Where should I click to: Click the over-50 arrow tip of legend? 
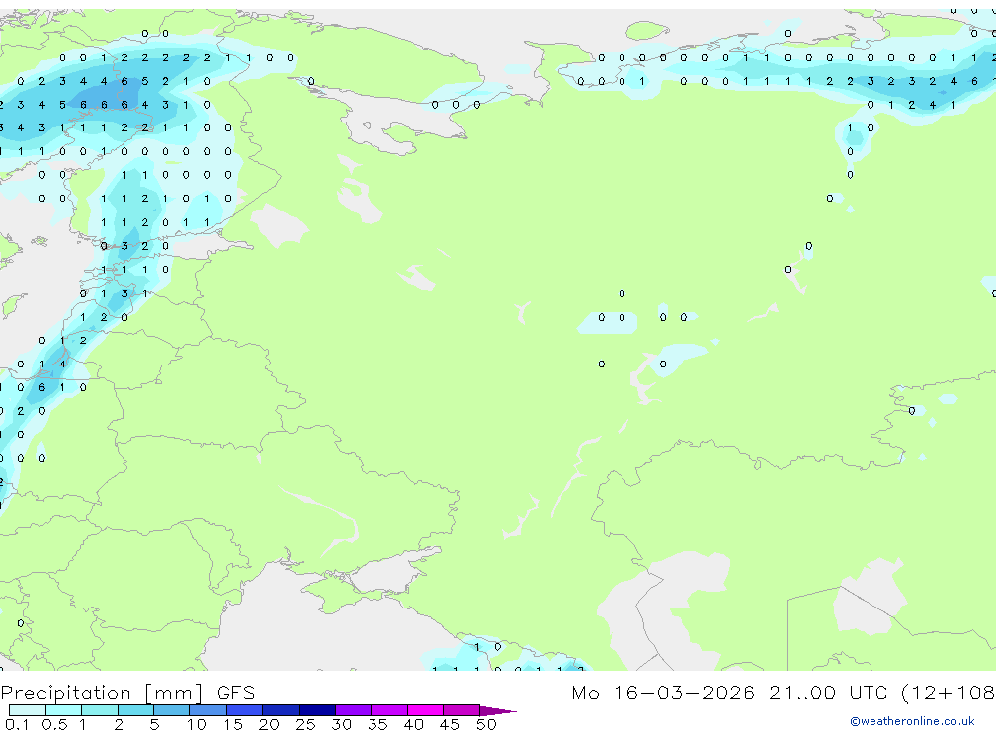497,710
